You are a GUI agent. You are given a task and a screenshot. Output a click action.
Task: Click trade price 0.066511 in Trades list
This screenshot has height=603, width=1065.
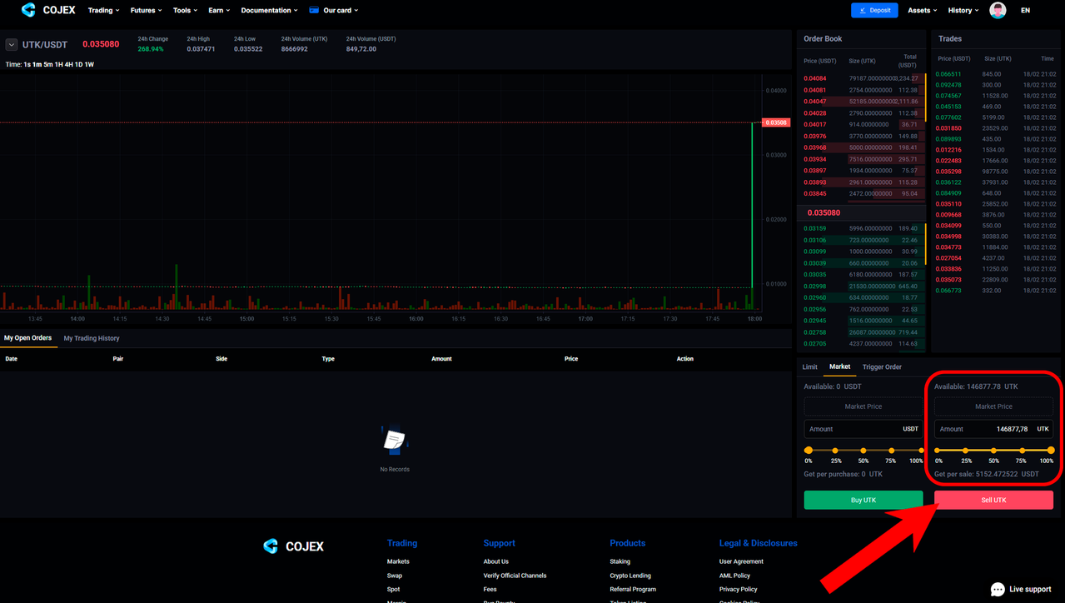tap(949, 74)
